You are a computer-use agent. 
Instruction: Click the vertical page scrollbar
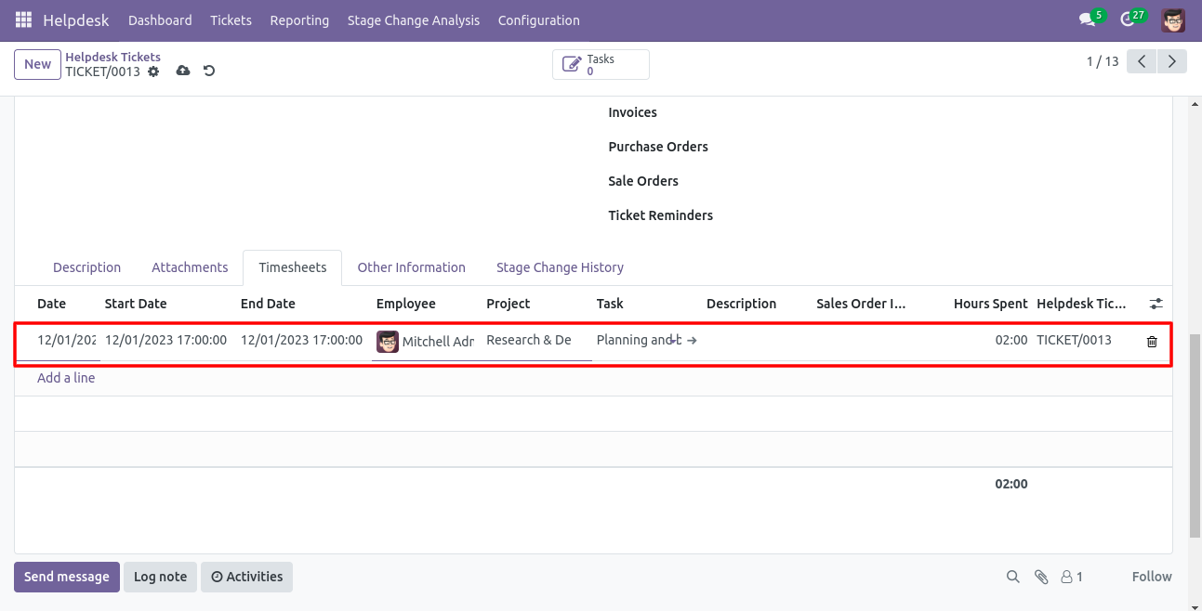(x=1195, y=434)
